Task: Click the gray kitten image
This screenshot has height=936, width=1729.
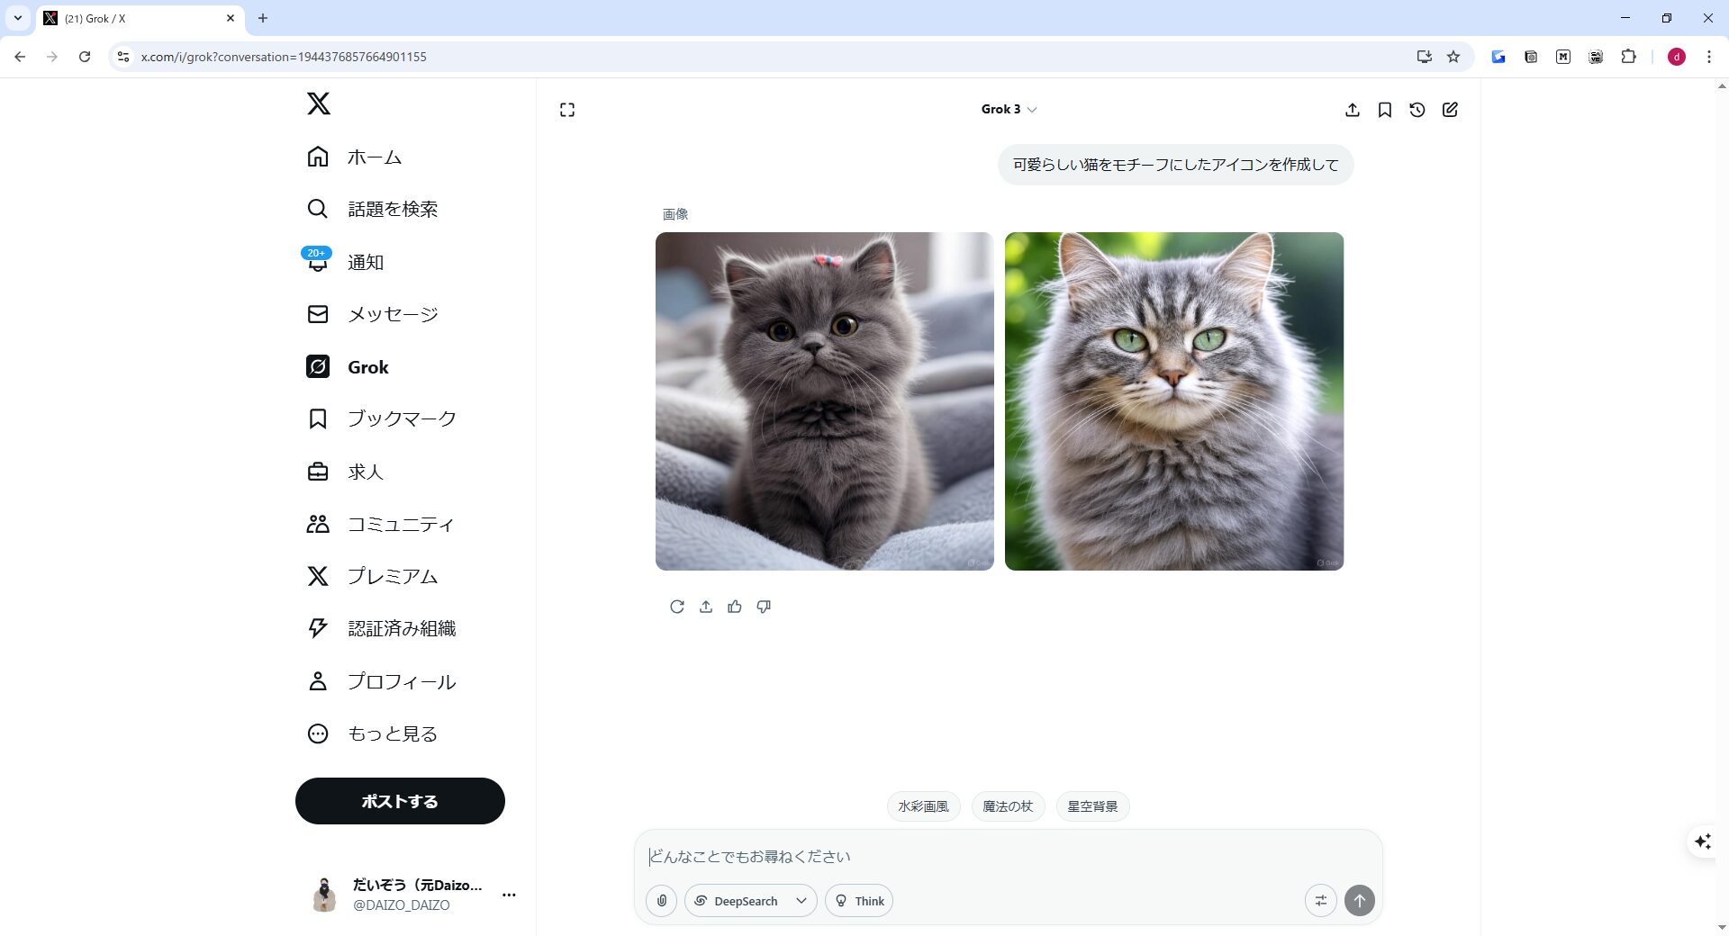Action: pos(824,400)
